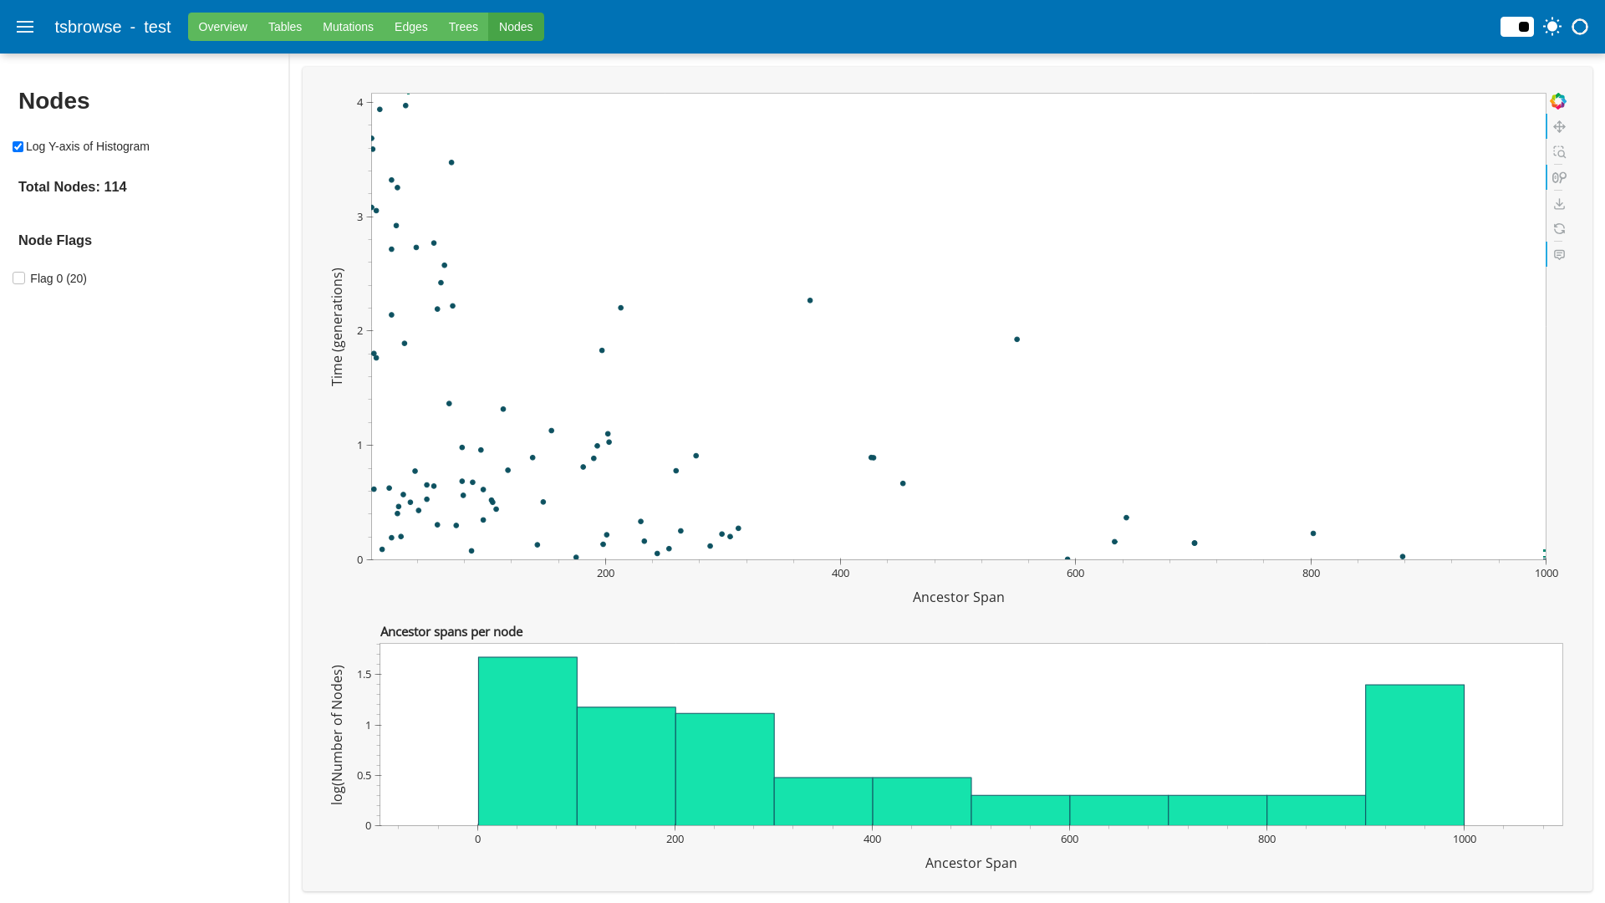Toggle the Wheel Zoom tool
The width and height of the screenshot is (1605, 903).
[1559, 178]
